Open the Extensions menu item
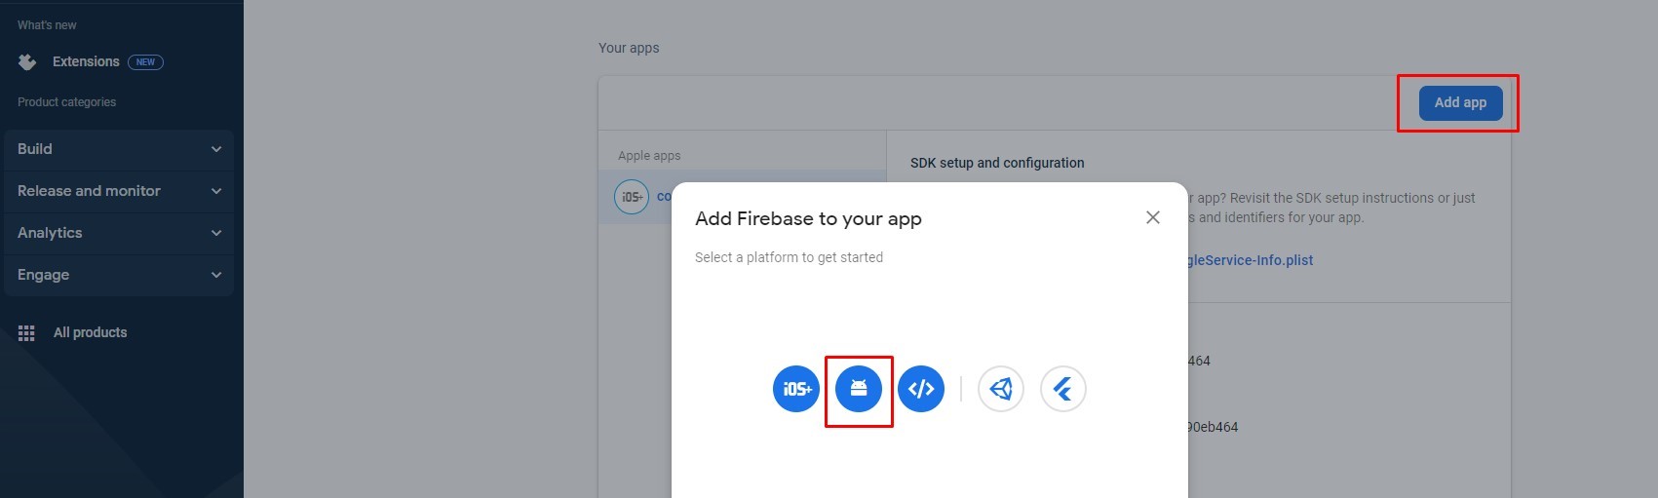 [86, 61]
